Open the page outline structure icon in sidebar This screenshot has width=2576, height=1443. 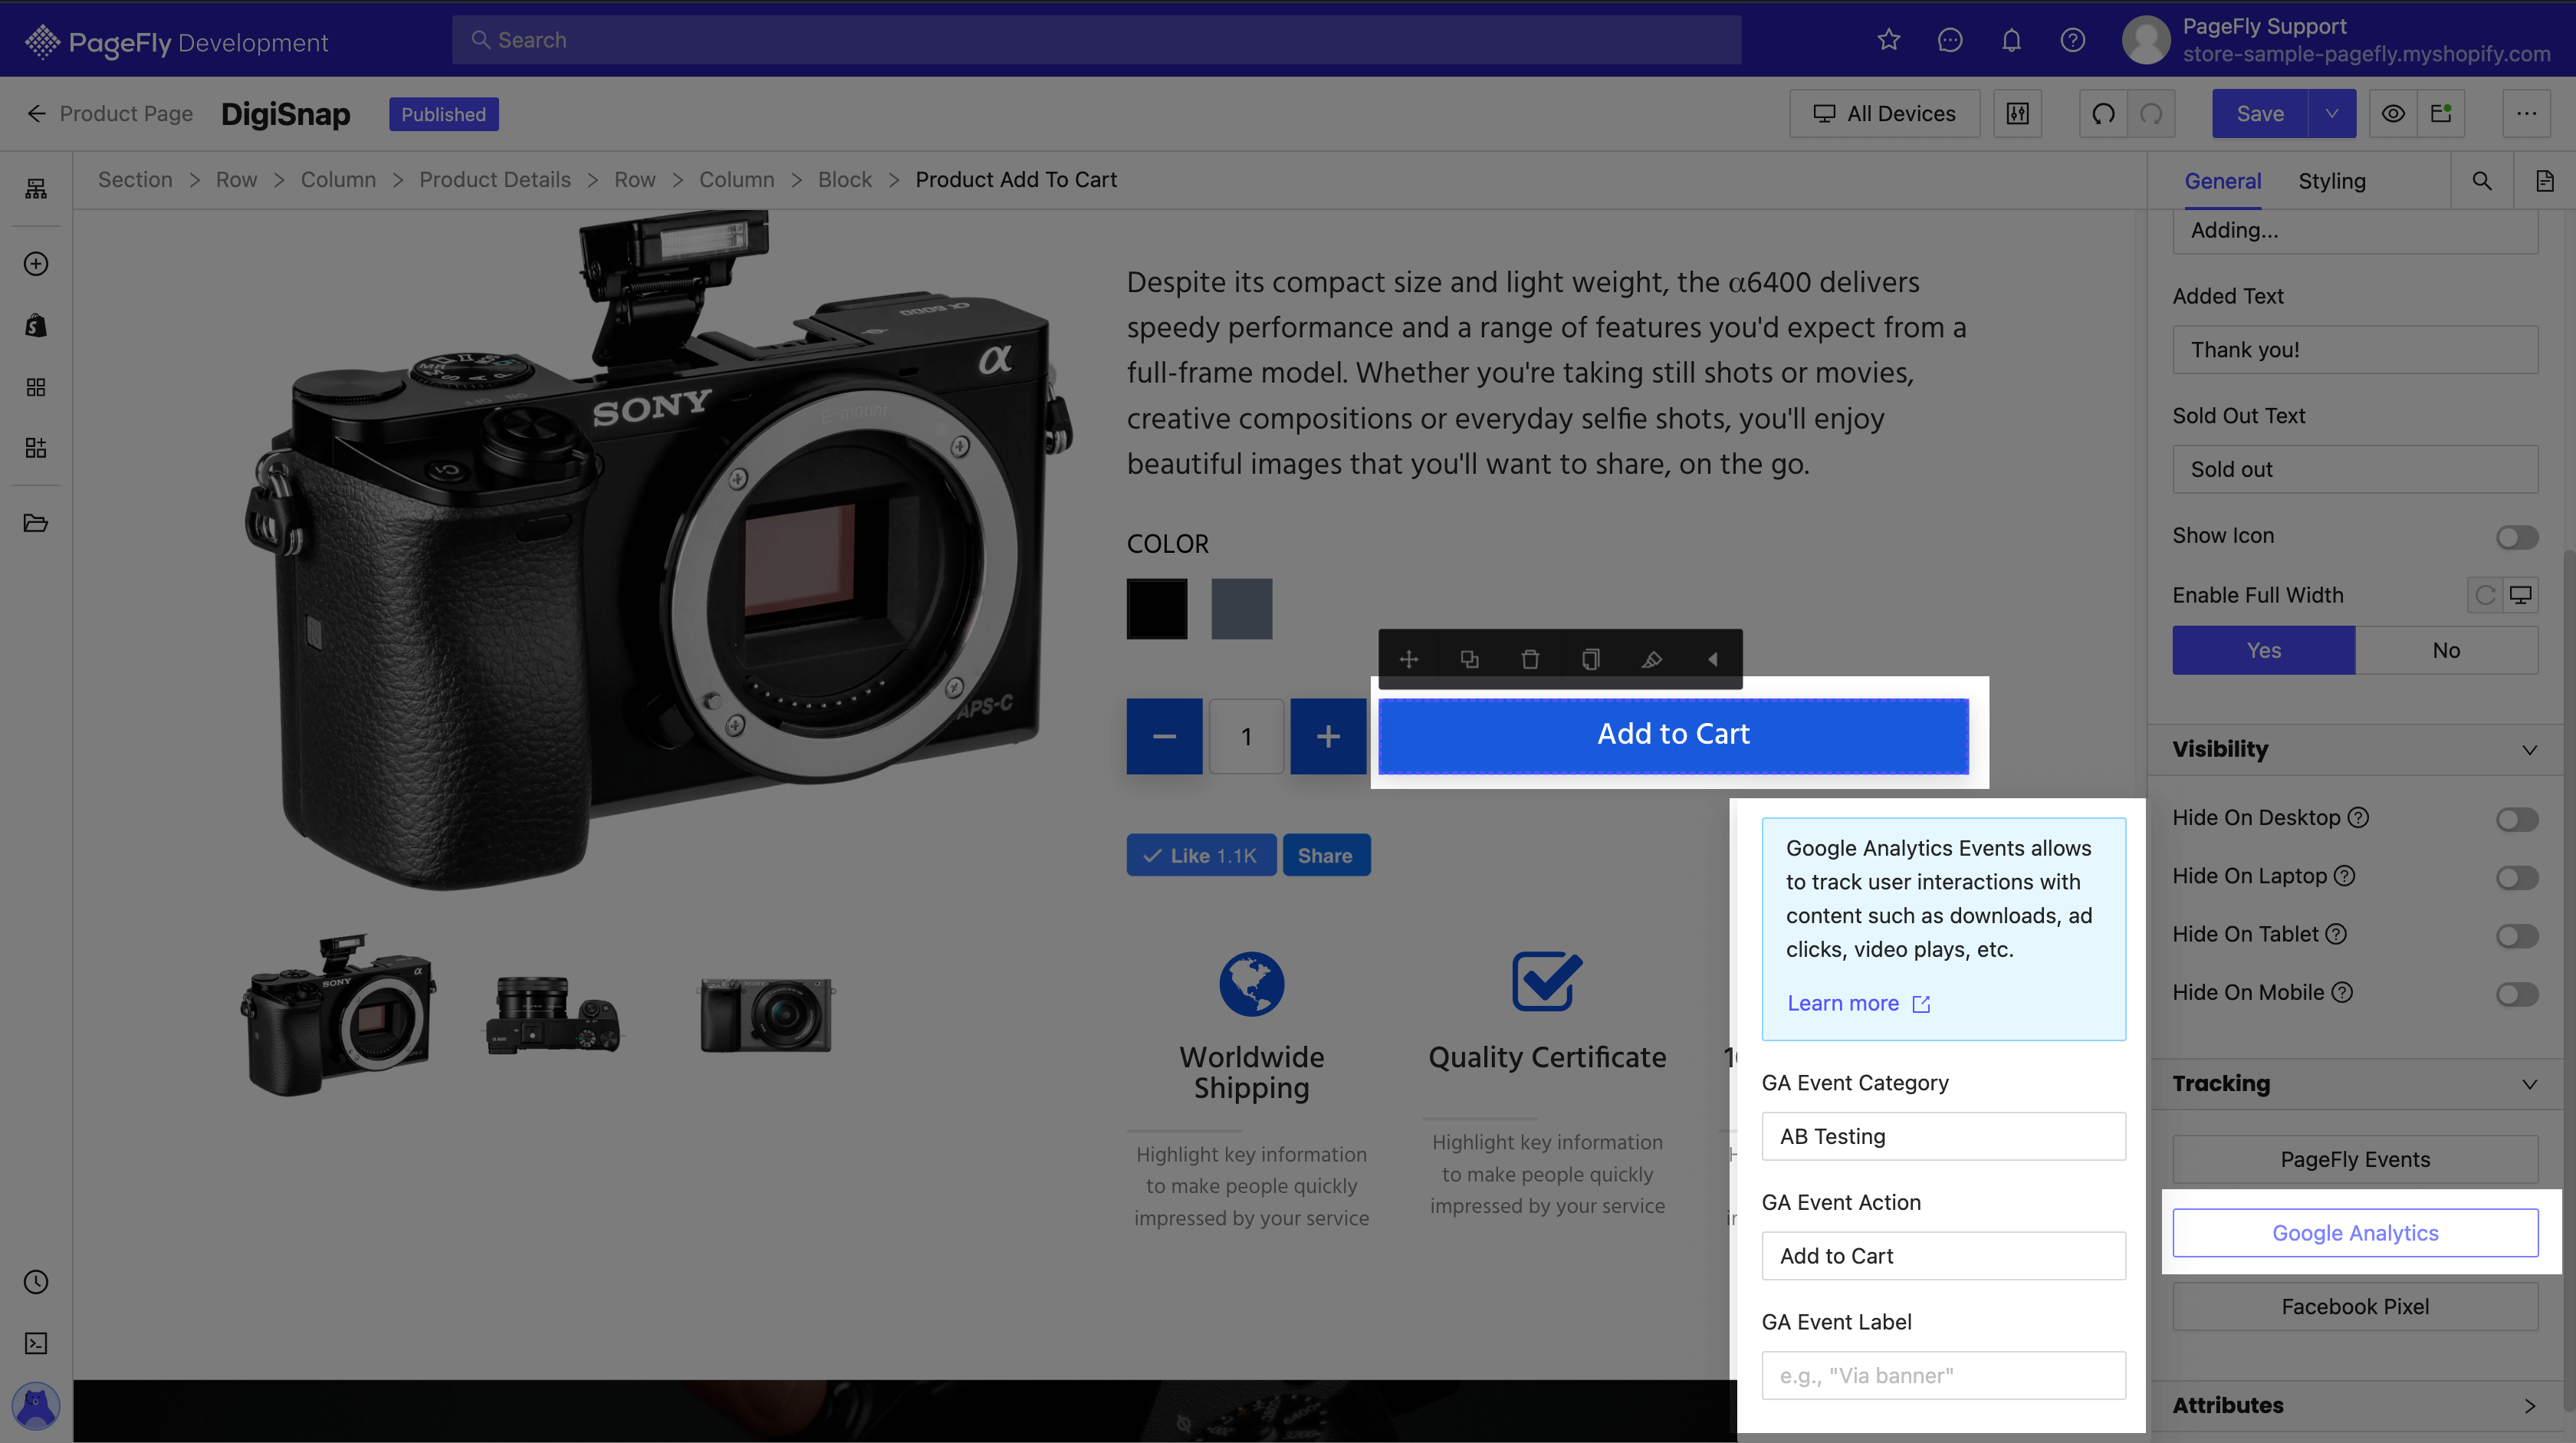[x=36, y=188]
